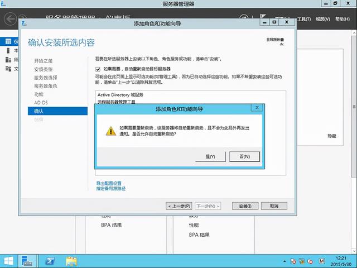Click Yes (是) in the restart confirmation dialog
This screenshot has height=268, width=357.
pyautogui.click(x=210, y=156)
